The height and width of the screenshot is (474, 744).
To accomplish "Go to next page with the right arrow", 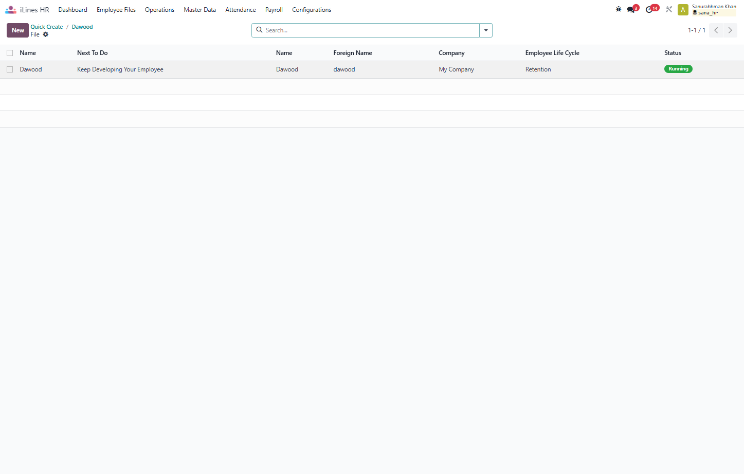I will tap(730, 30).
